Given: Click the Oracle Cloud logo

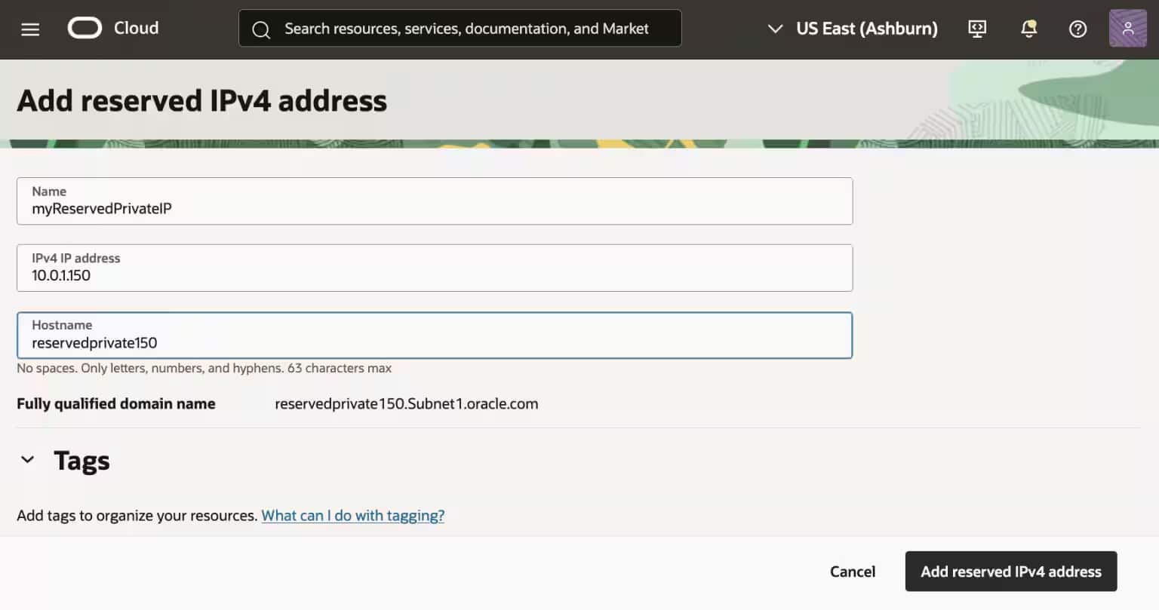Looking at the screenshot, I should coord(85,29).
